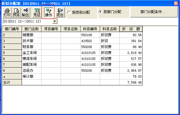Click row header for department a
This screenshot has width=180, height=115.
pyautogui.click(x=12, y=76)
